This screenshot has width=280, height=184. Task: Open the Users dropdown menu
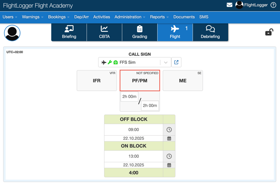tap(10, 17)
